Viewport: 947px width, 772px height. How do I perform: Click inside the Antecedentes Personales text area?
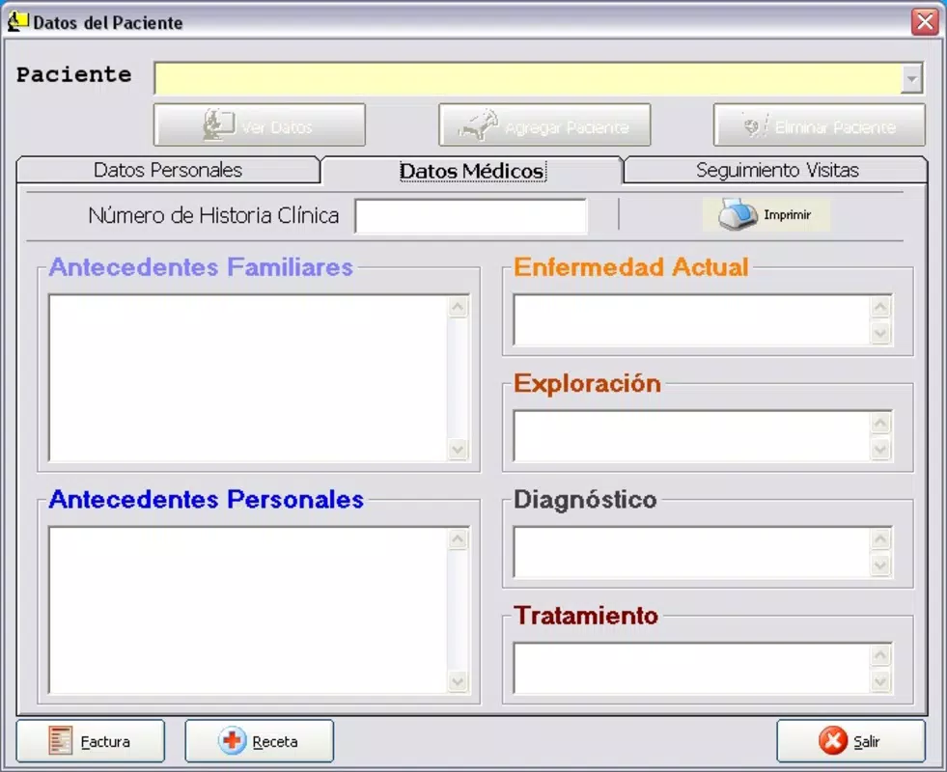[x=248, y=610]
